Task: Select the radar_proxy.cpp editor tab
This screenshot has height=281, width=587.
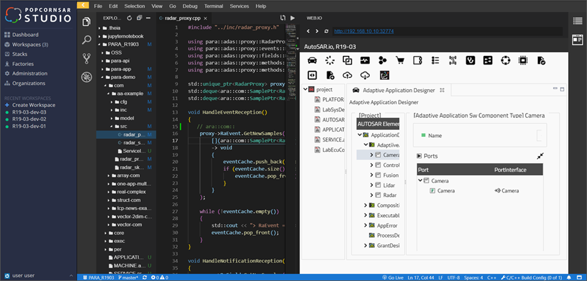Action: 183,18
